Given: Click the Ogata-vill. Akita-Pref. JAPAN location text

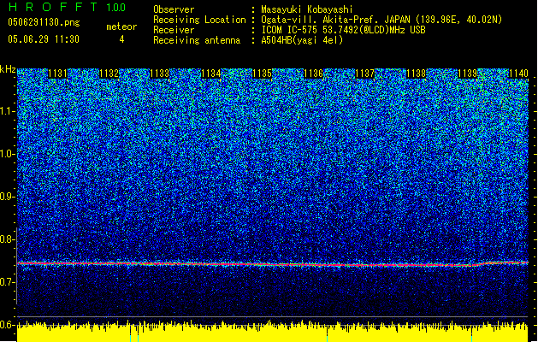Looking at the screenshot, I should pos(381,20).
